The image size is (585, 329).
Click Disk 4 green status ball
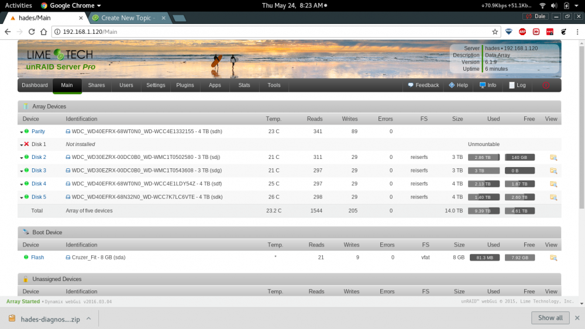click(x=26, y=183)
